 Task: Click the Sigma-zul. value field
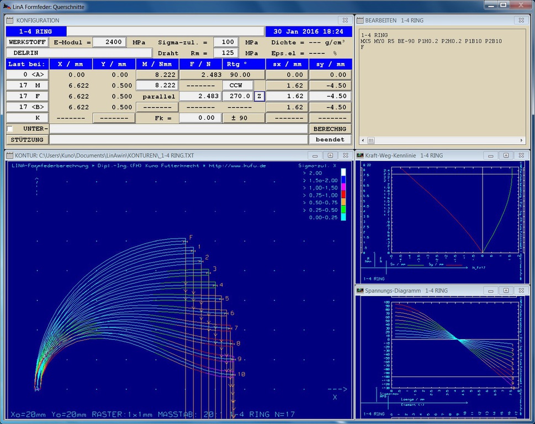225,42
